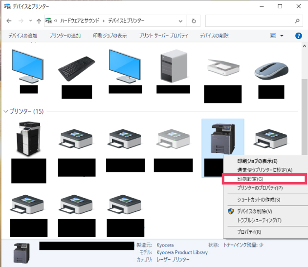Click the トナー/インク残量: 少 status text
308x267 pixels.
point(243,245)
